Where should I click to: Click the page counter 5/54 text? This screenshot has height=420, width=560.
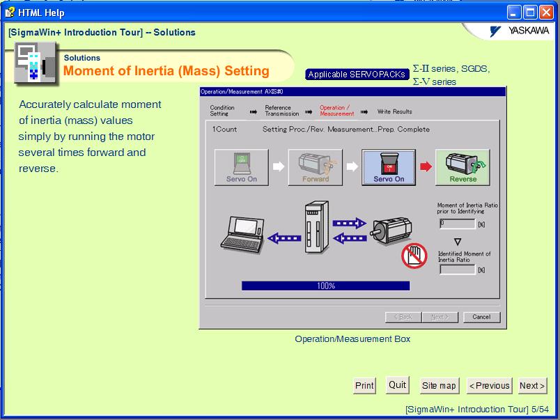click(540, 410)
